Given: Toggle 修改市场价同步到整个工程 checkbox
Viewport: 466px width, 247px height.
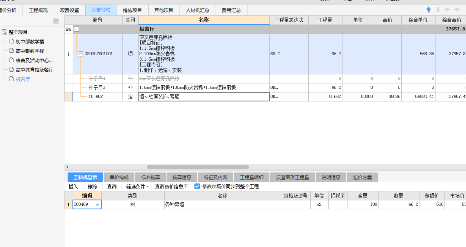Looking at the screenshot, I should pos(197,186).
